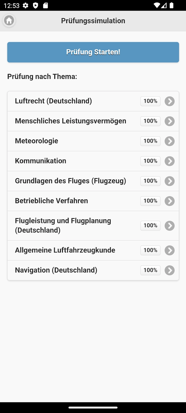Open the Kommunikation topic exam

pyautogui.click(x=40, y=161)
